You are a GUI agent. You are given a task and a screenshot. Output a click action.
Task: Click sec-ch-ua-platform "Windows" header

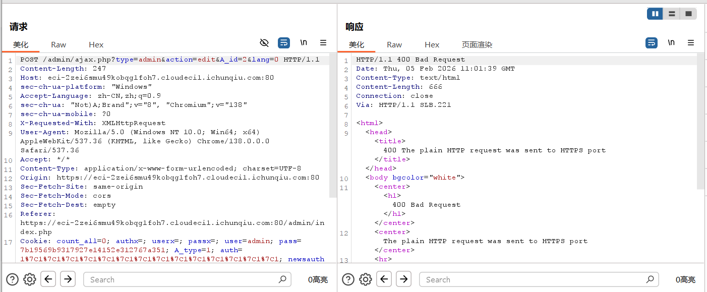tap(86, 87)
